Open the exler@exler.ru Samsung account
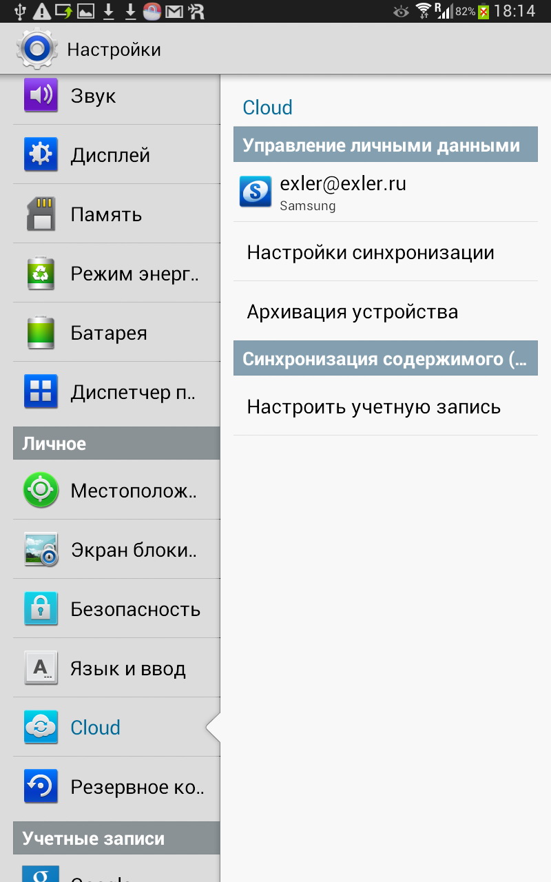Image resolution: width=551 pixels, height=882 pixels. [x=386, y=192]
